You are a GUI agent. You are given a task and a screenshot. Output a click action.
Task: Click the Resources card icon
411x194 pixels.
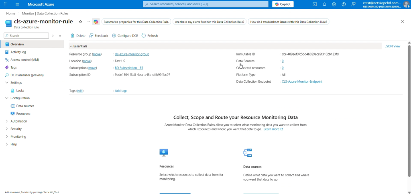(x=164, y=153)
